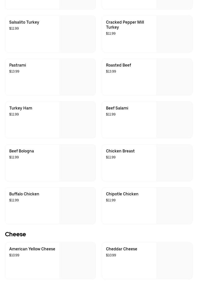Viewport: 201px width, 284px height.
Task: Click the Pastrami item title
Action: [x=17, y=65]
